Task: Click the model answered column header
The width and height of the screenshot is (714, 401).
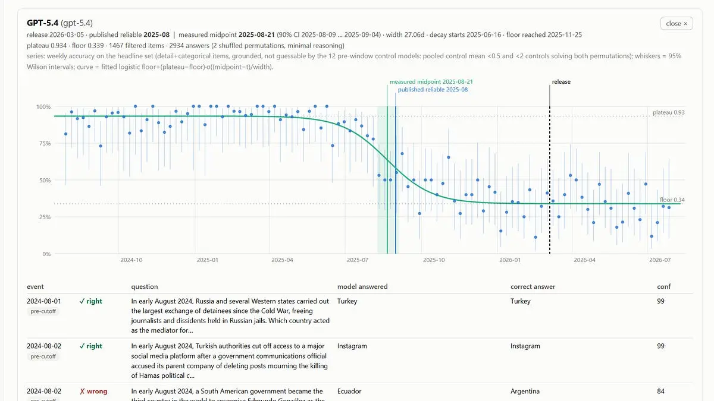Action: click(x=362, y=286)
